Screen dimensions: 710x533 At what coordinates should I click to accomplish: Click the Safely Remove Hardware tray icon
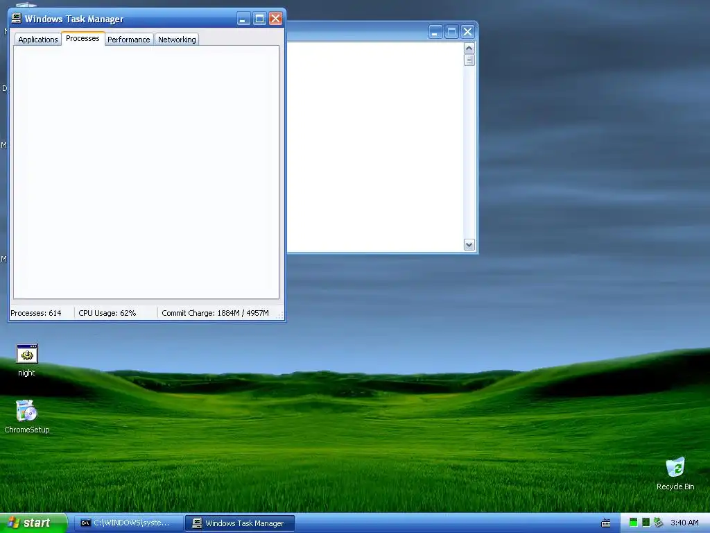tap(658, 523)
